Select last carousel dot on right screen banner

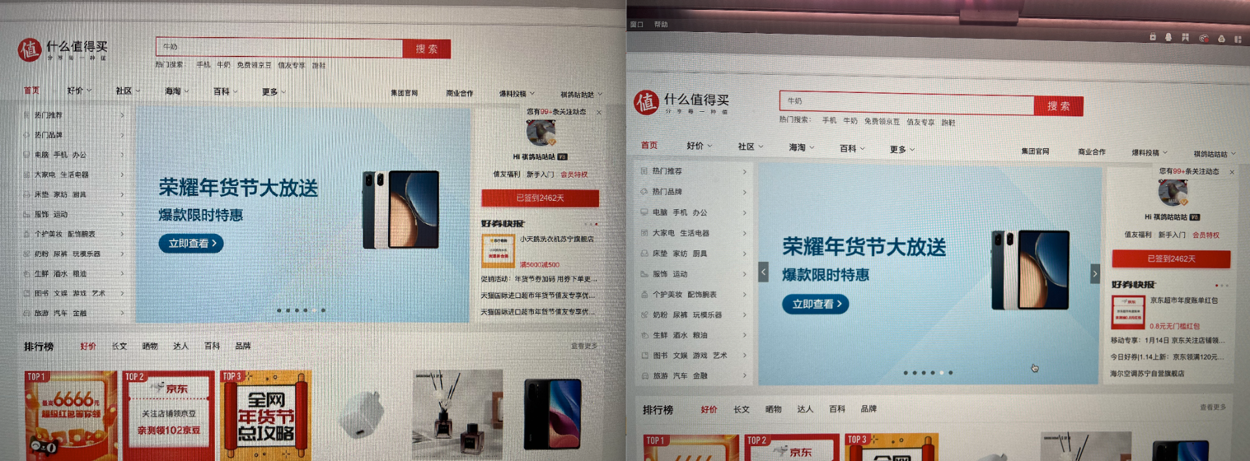(x=951, y=373)
